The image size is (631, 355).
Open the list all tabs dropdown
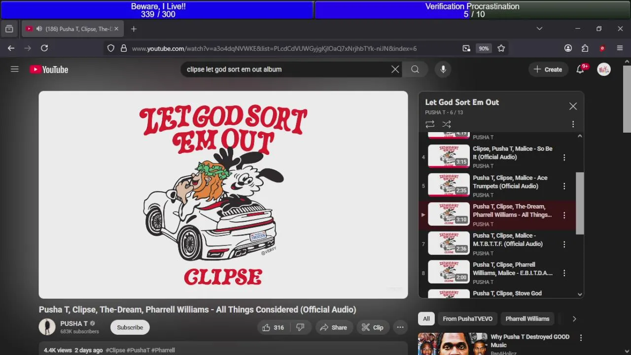[539, 29]
